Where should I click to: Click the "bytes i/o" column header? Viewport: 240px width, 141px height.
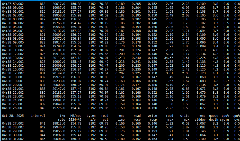coord(91,118)
